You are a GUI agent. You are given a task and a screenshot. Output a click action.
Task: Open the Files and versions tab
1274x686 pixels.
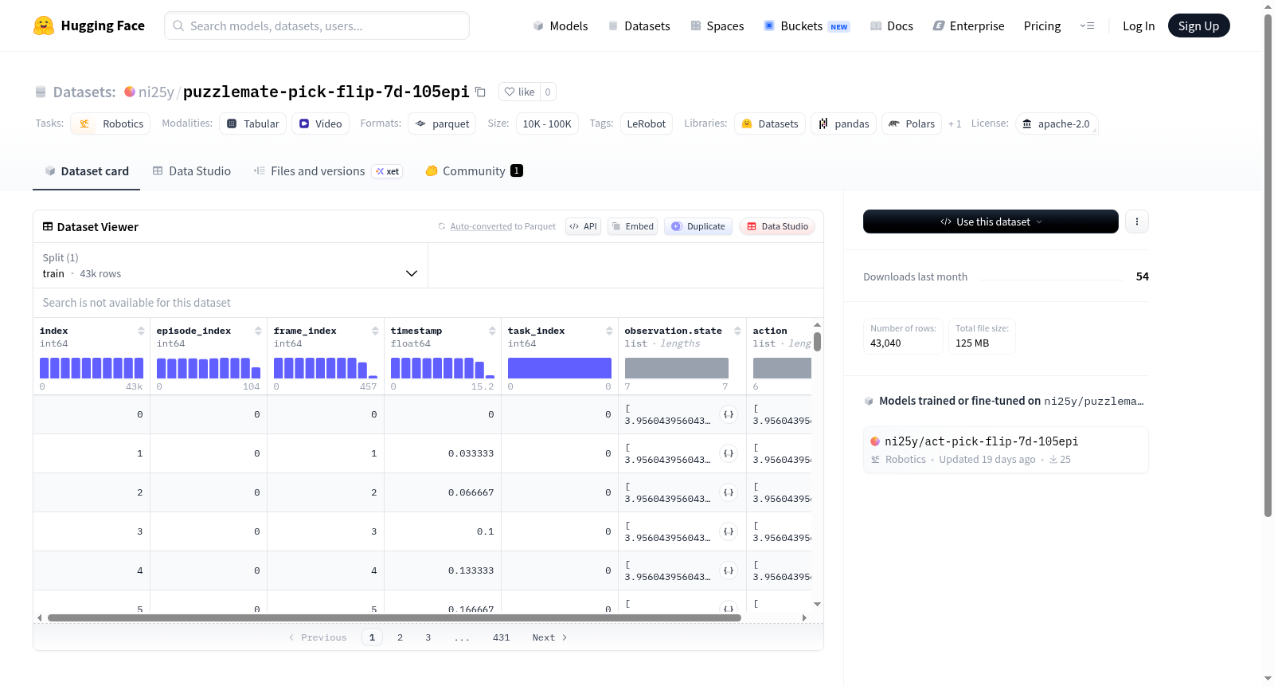tap(328, 171)
